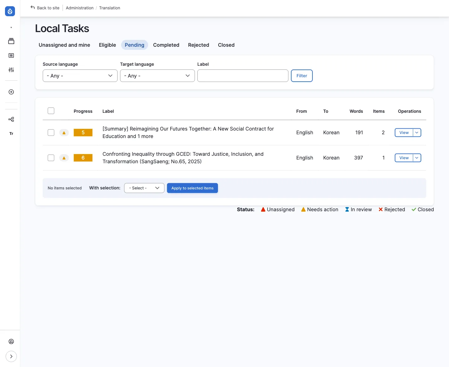Check the box for the Confronting Inequality task

click(51, 158)
